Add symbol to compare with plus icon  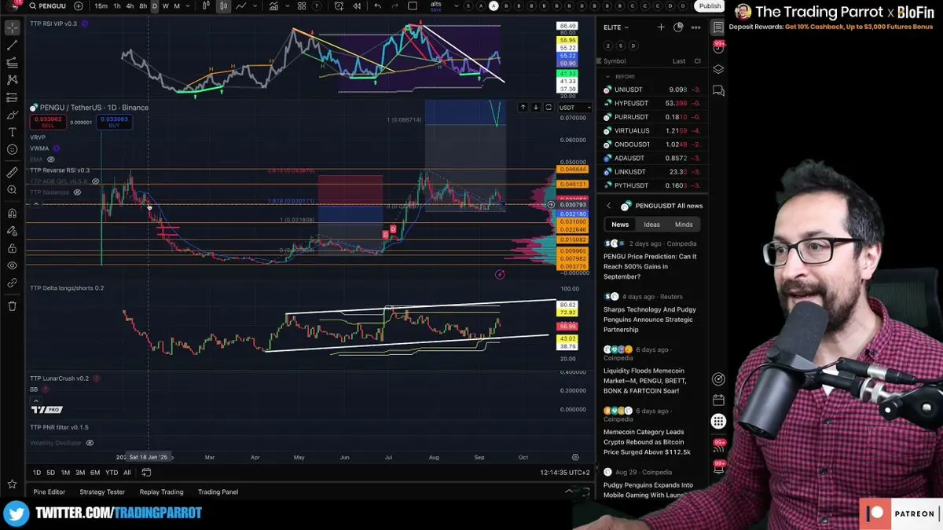click(x=78, y=5)
